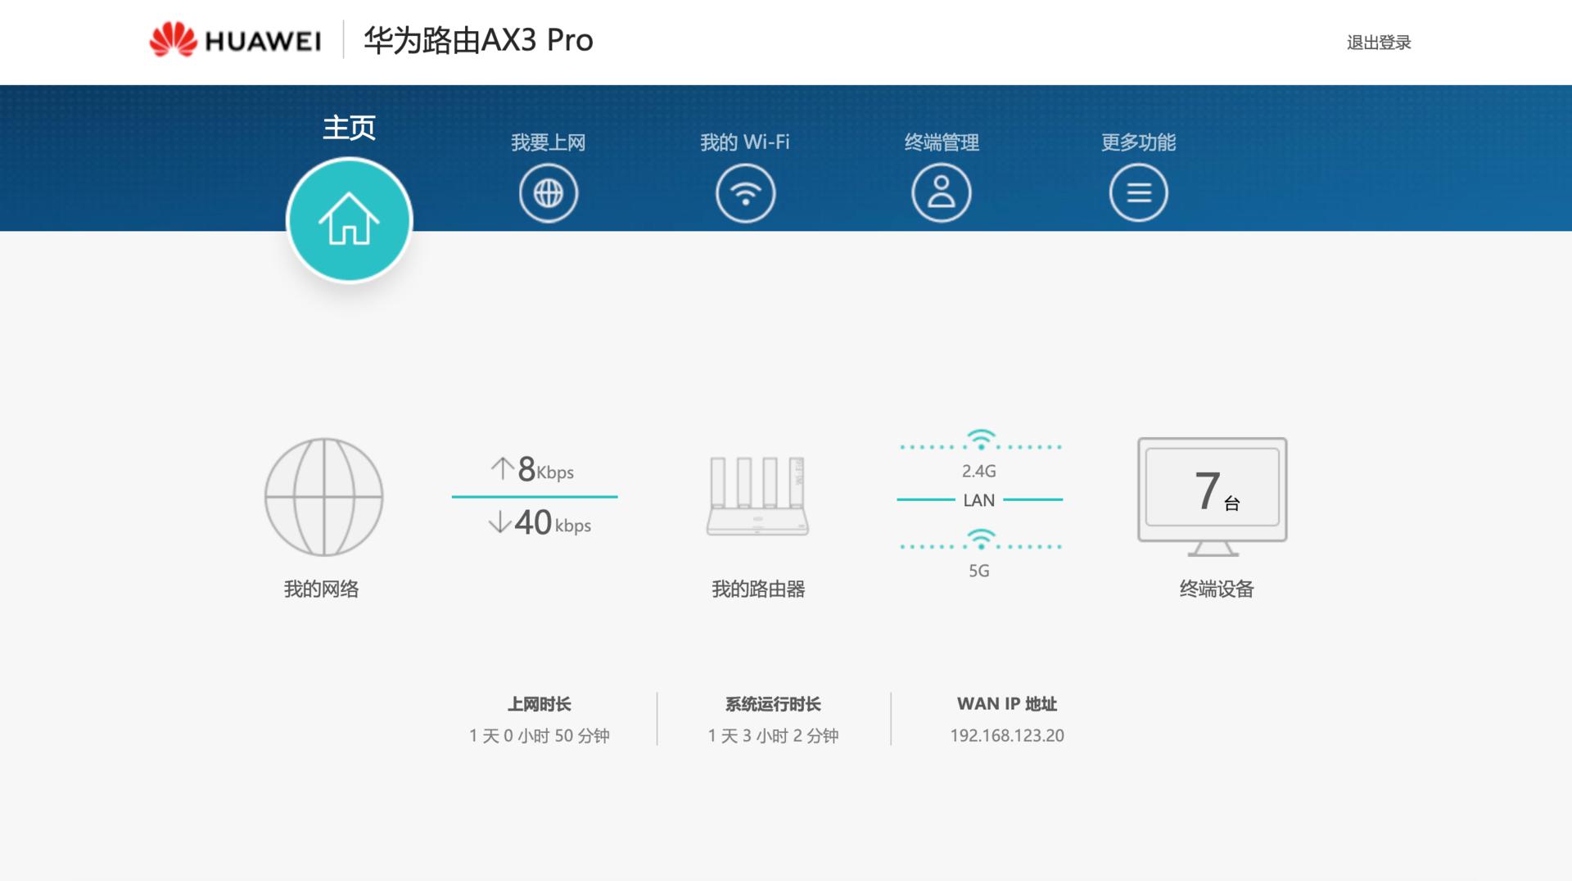Click the upload speed 8Kbps indicator

[x=532, y=469]
